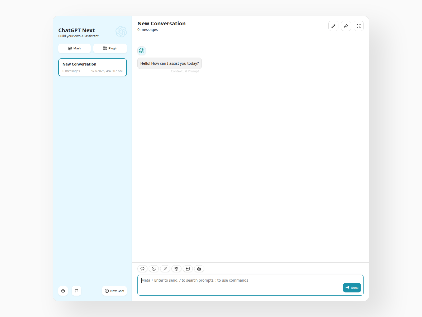Open model selector robot icon
Image resolution: width=422 pixels, height=317 pixels.
coord(199,269)
